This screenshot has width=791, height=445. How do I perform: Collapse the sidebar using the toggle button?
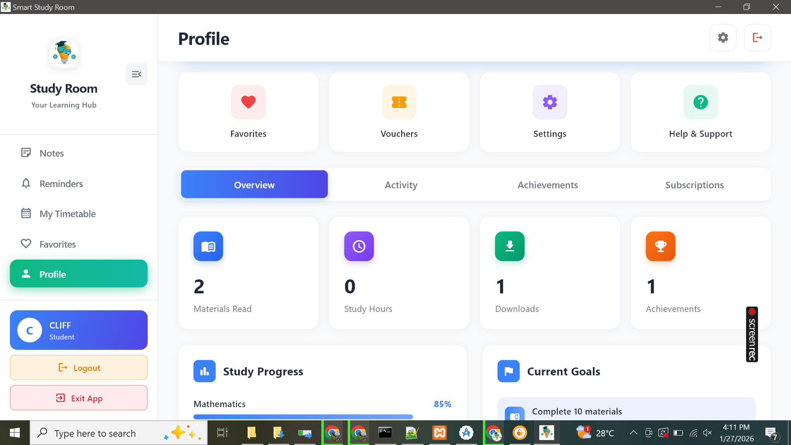click(x=136, y=74)
